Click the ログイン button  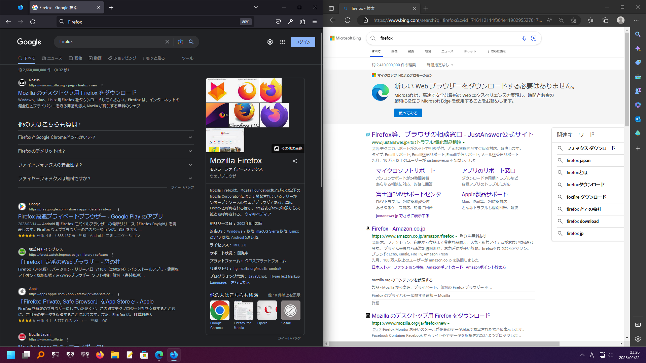pyautogui.click(x=303, y=42)
